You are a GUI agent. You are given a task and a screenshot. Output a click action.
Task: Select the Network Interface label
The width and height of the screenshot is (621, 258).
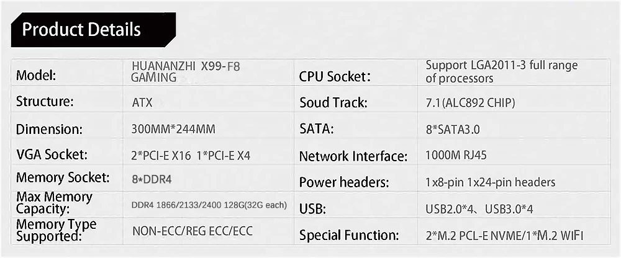(x=353, y=156)
